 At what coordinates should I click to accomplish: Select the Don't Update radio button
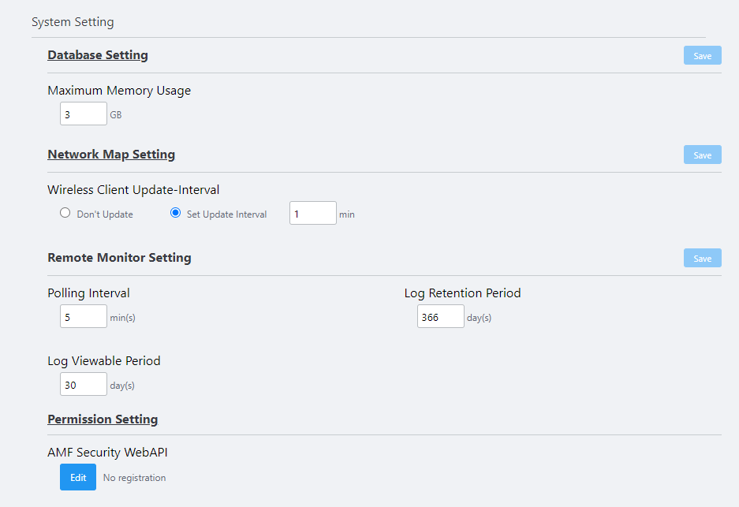(x=65, y=213)
